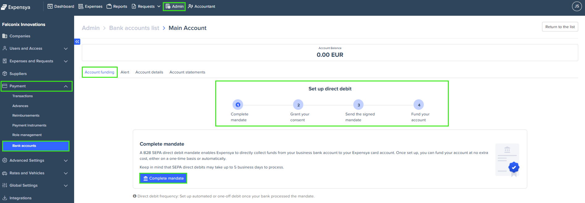Click the Expenses receipt icon

tap(81, 6)
